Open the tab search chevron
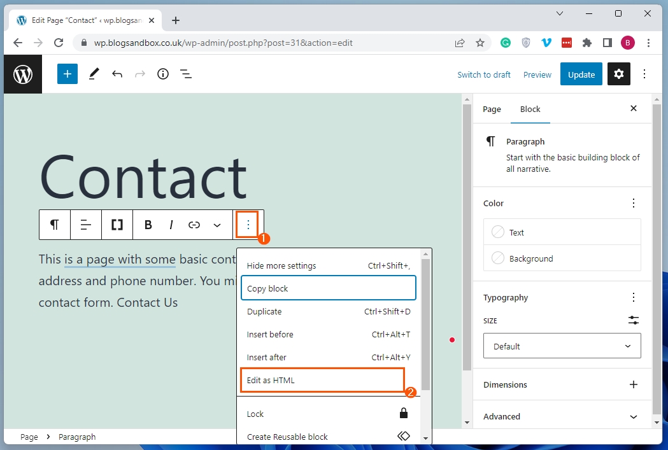Image resolution: width=668 pixels, height=450 pixels. 560,13
